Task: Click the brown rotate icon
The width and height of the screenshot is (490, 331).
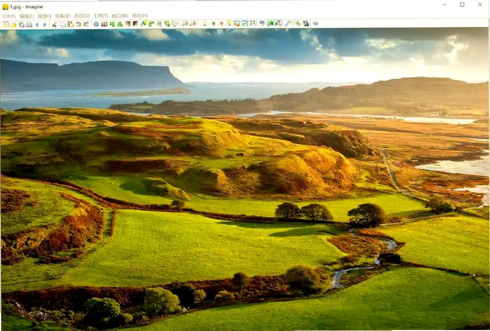Action: (135, 24)
